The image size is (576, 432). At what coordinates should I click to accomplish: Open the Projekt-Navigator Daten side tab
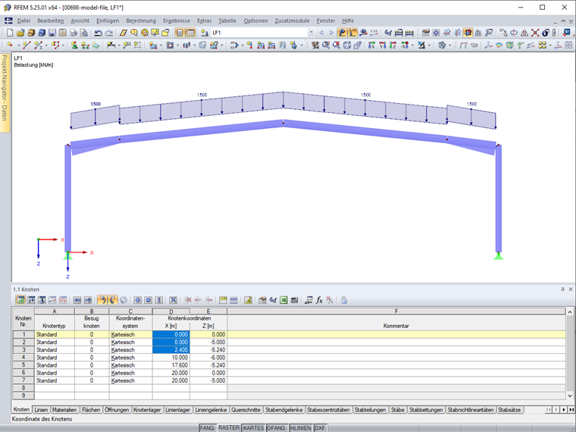(x=5, y=92)
